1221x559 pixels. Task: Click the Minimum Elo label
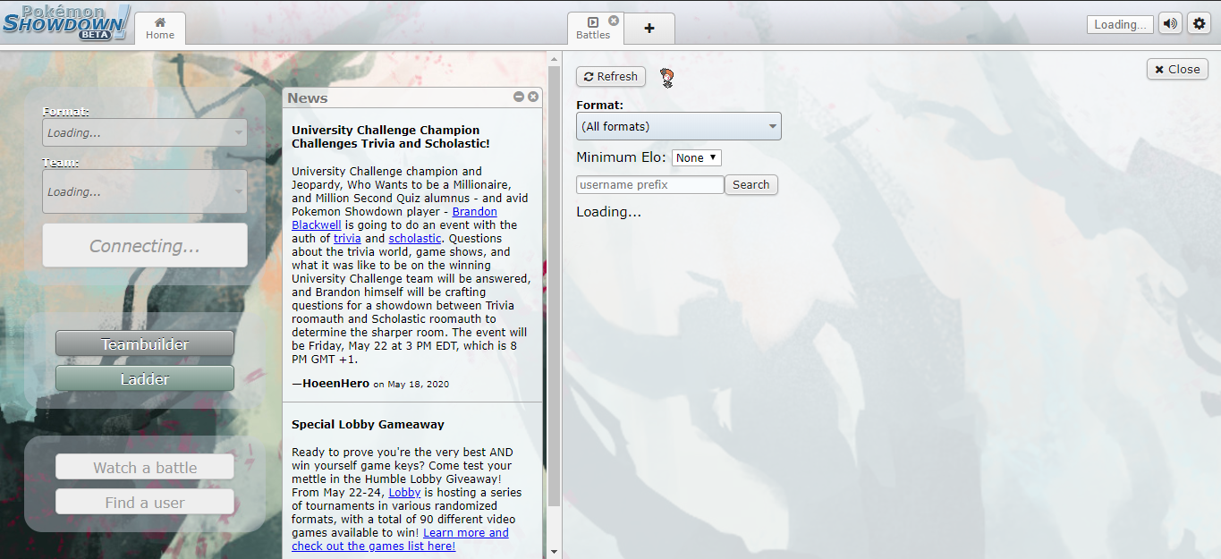click(x=621, y=157)
